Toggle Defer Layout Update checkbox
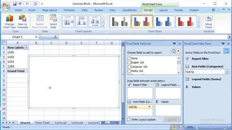 (x=129, y=120)
